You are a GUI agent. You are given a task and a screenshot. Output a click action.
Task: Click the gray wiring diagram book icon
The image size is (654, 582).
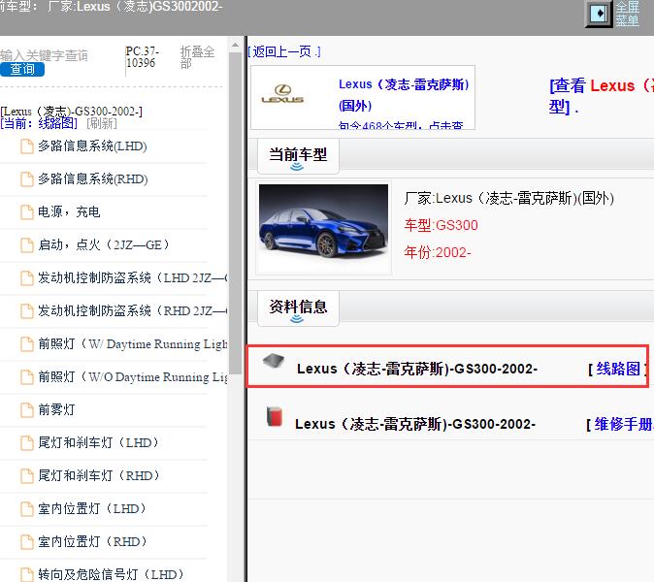(274, 361)
